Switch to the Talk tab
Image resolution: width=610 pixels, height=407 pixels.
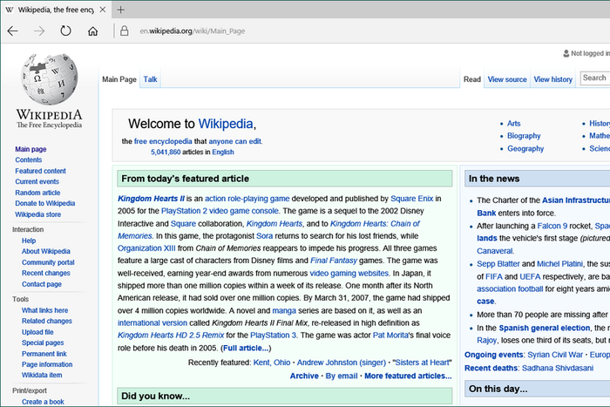[x=150, y=79]
